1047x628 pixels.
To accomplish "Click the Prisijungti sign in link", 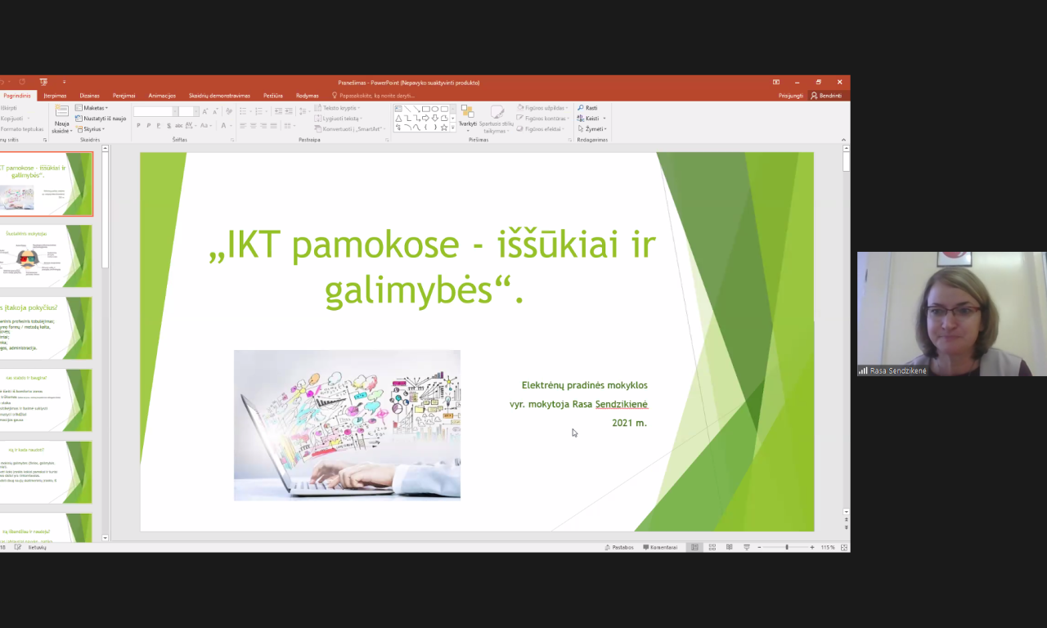I will pos(791,96).
